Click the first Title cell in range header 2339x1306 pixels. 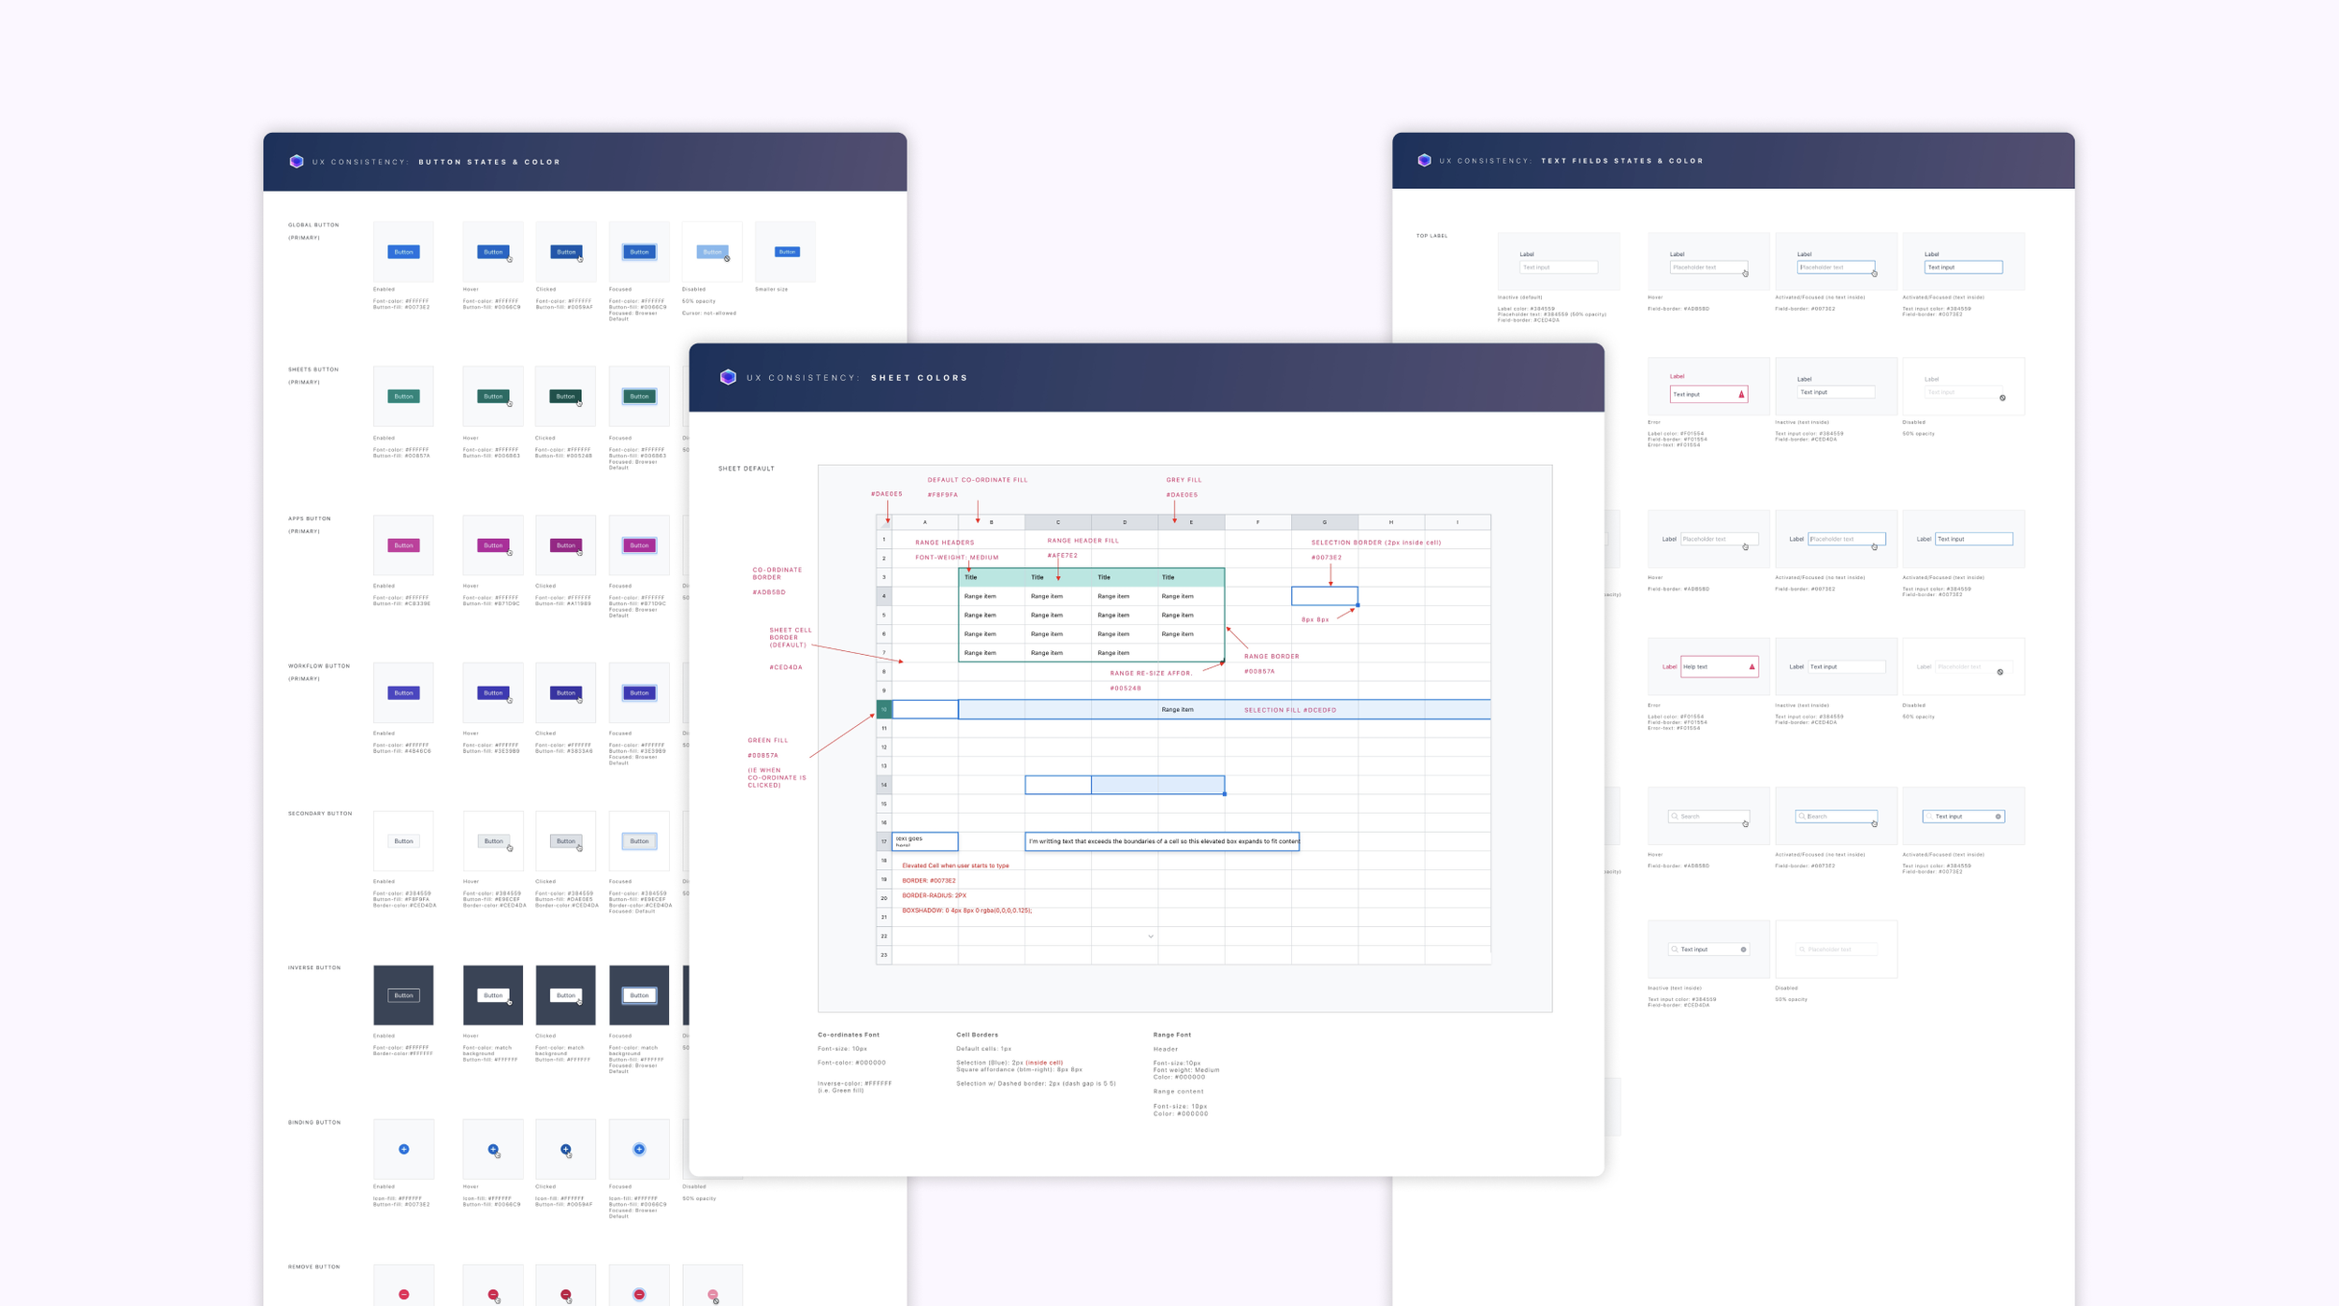(x=992, y=577)
